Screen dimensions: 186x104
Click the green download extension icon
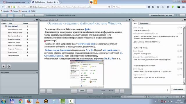tap(173, 7)
